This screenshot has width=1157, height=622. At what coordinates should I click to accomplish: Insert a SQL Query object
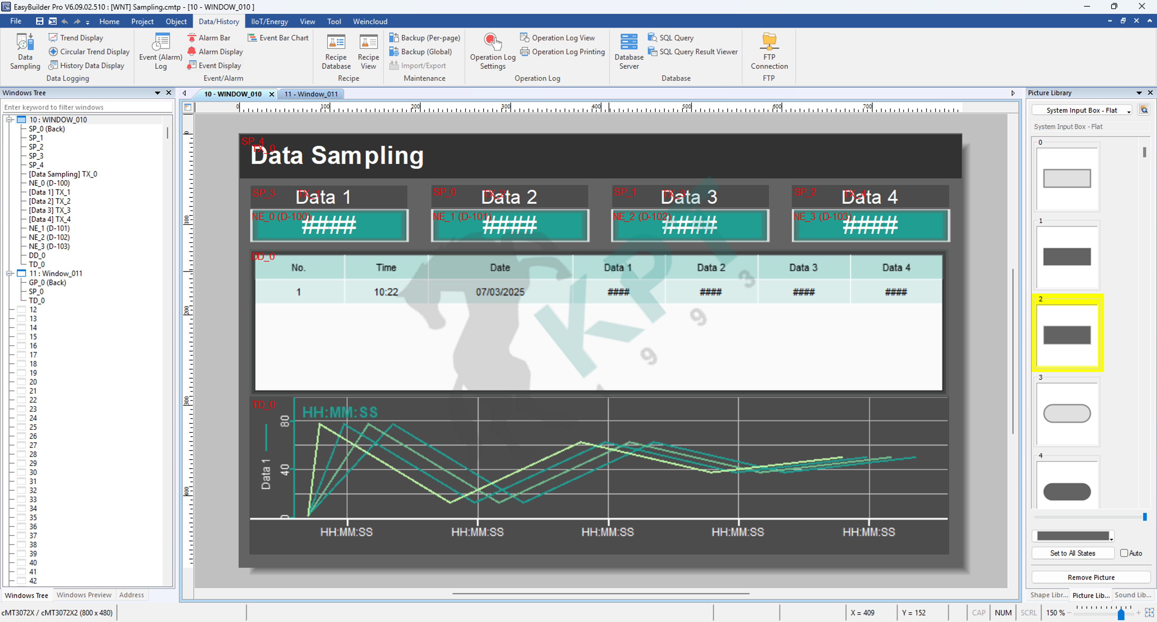671,38
